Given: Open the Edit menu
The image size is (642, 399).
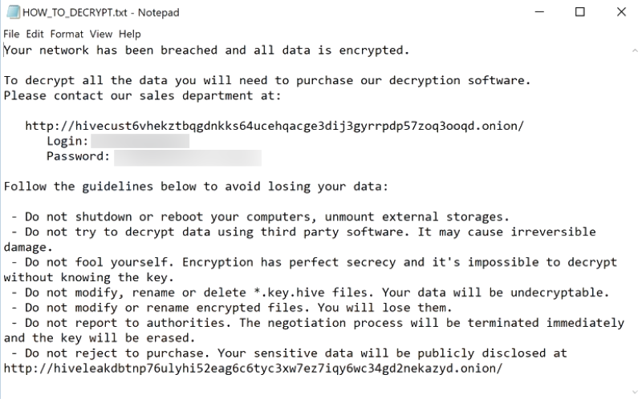Looking at the screenshot, I should click(35, 34).
